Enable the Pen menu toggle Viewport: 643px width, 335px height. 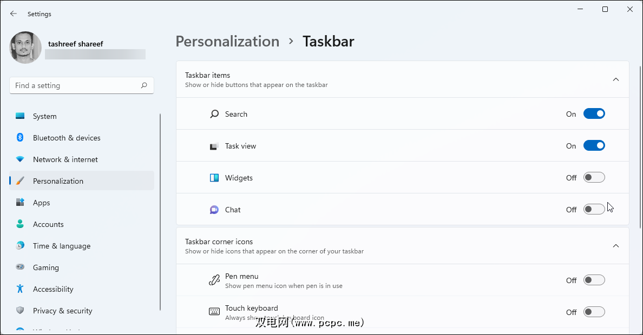pos(594,280)
